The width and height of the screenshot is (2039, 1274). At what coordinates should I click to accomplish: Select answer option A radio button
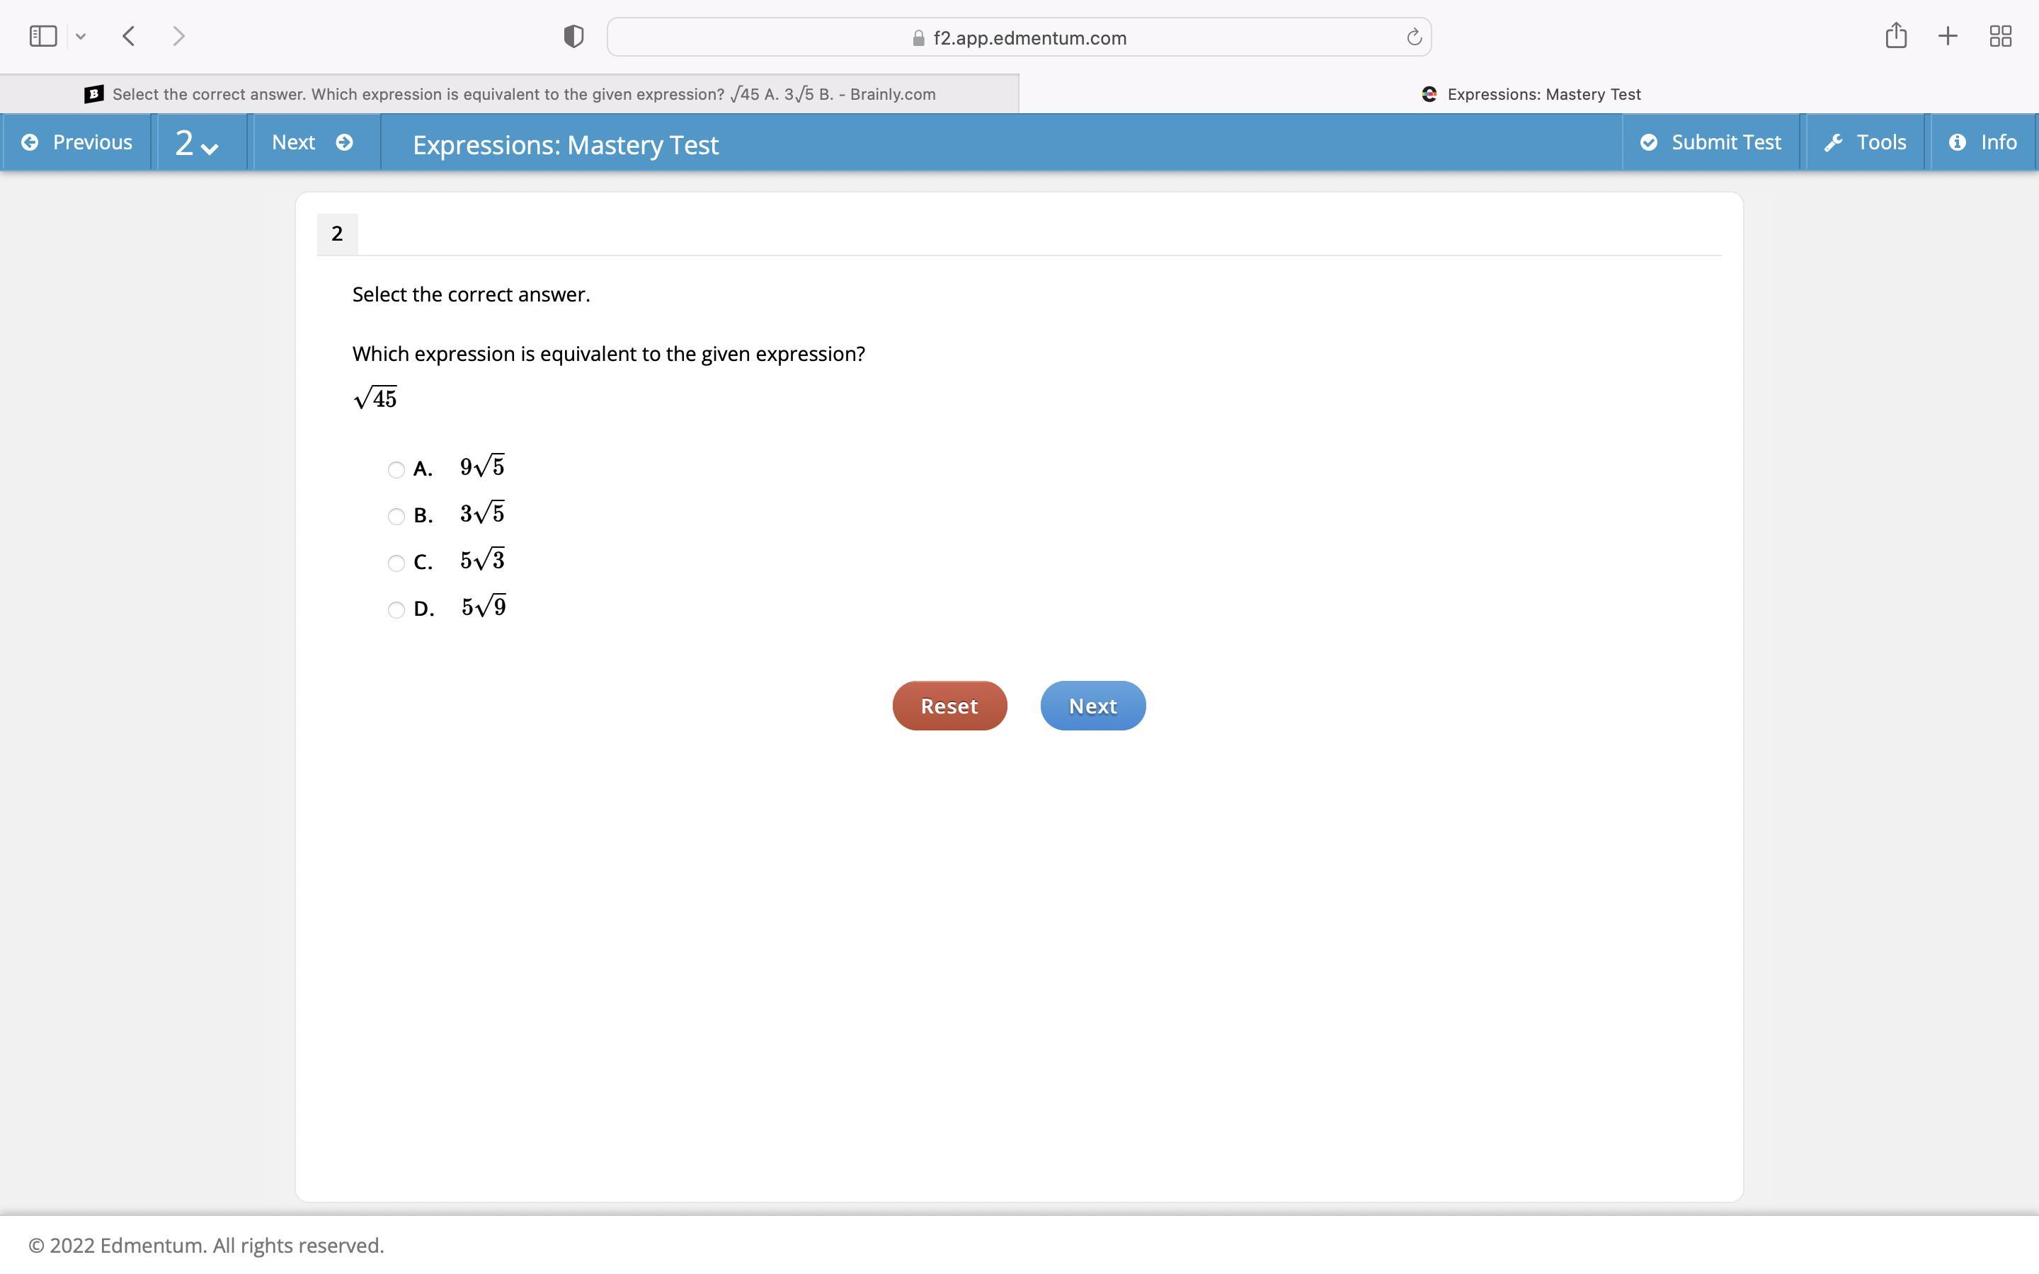click(396, 470)
